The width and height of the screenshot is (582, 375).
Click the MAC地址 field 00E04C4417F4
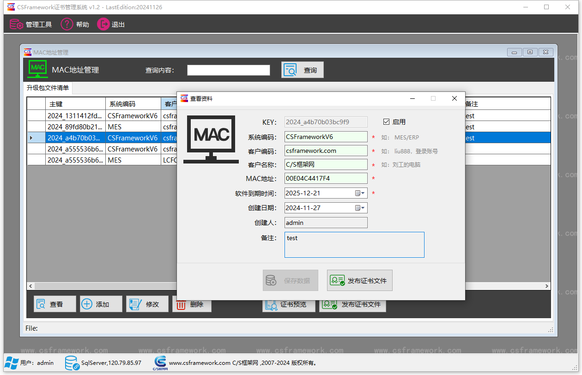[x=326, y=178]
